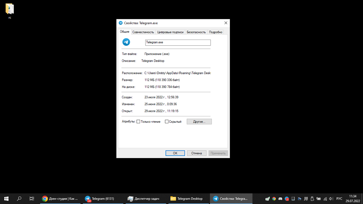Click the green monitors tray icon

267,199
